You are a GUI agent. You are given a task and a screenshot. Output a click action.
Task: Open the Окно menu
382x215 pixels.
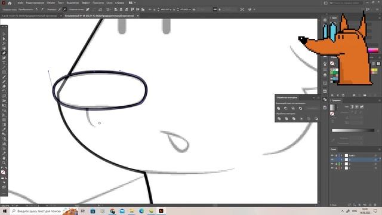tap(109, 3)
